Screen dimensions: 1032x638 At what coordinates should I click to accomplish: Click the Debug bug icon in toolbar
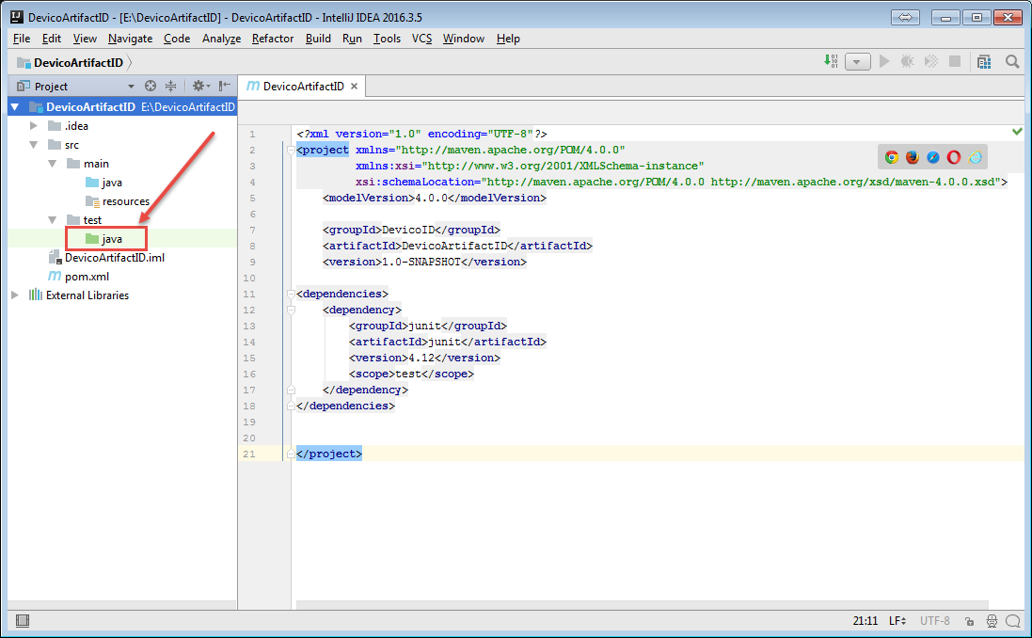coord(907,60)
